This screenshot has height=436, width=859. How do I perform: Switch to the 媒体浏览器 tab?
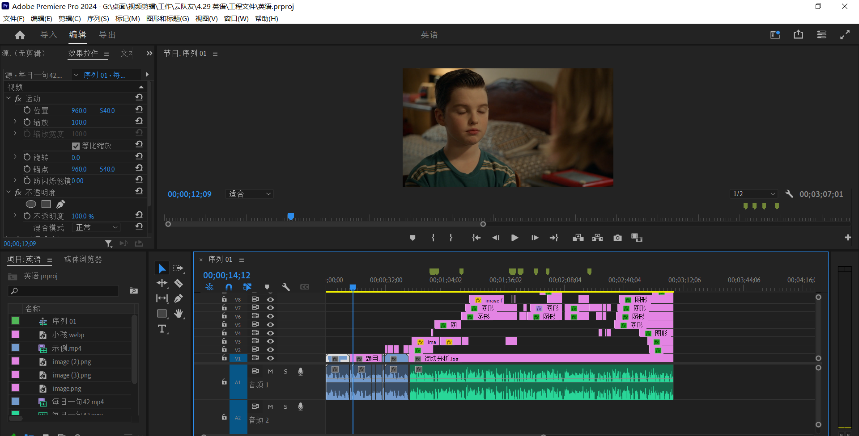point(83,260)
